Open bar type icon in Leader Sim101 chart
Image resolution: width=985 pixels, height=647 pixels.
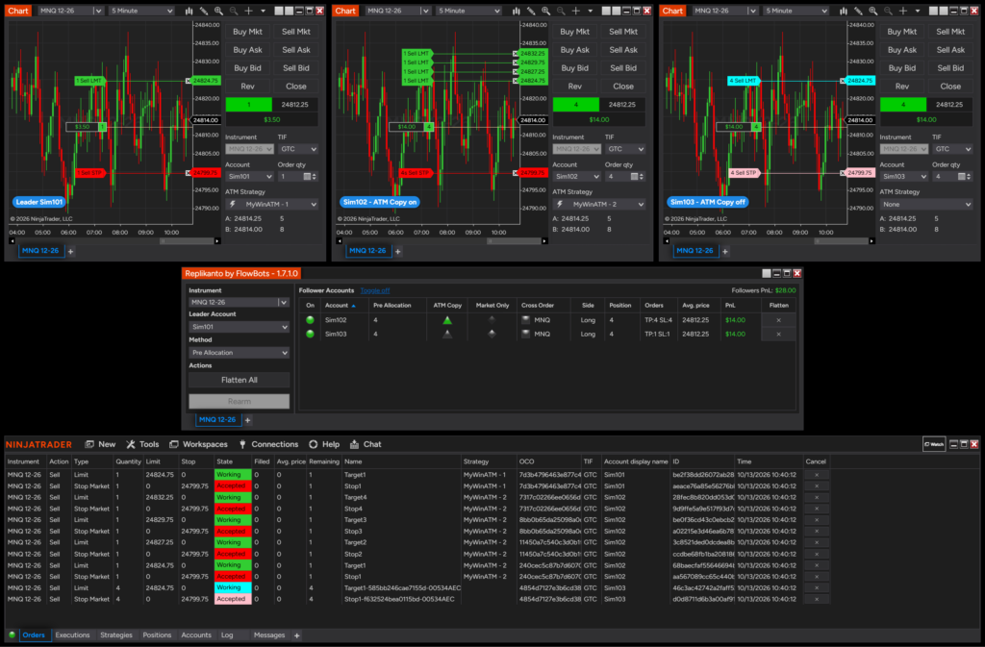point(189,11)
